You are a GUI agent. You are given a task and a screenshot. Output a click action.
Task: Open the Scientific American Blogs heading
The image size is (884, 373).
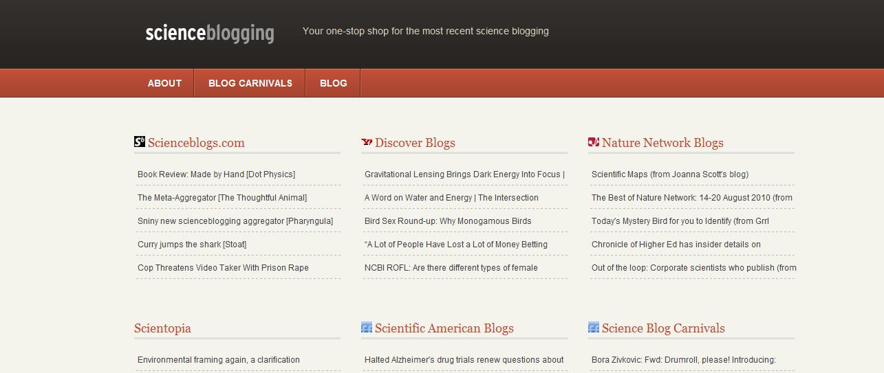tap(444, 328)
